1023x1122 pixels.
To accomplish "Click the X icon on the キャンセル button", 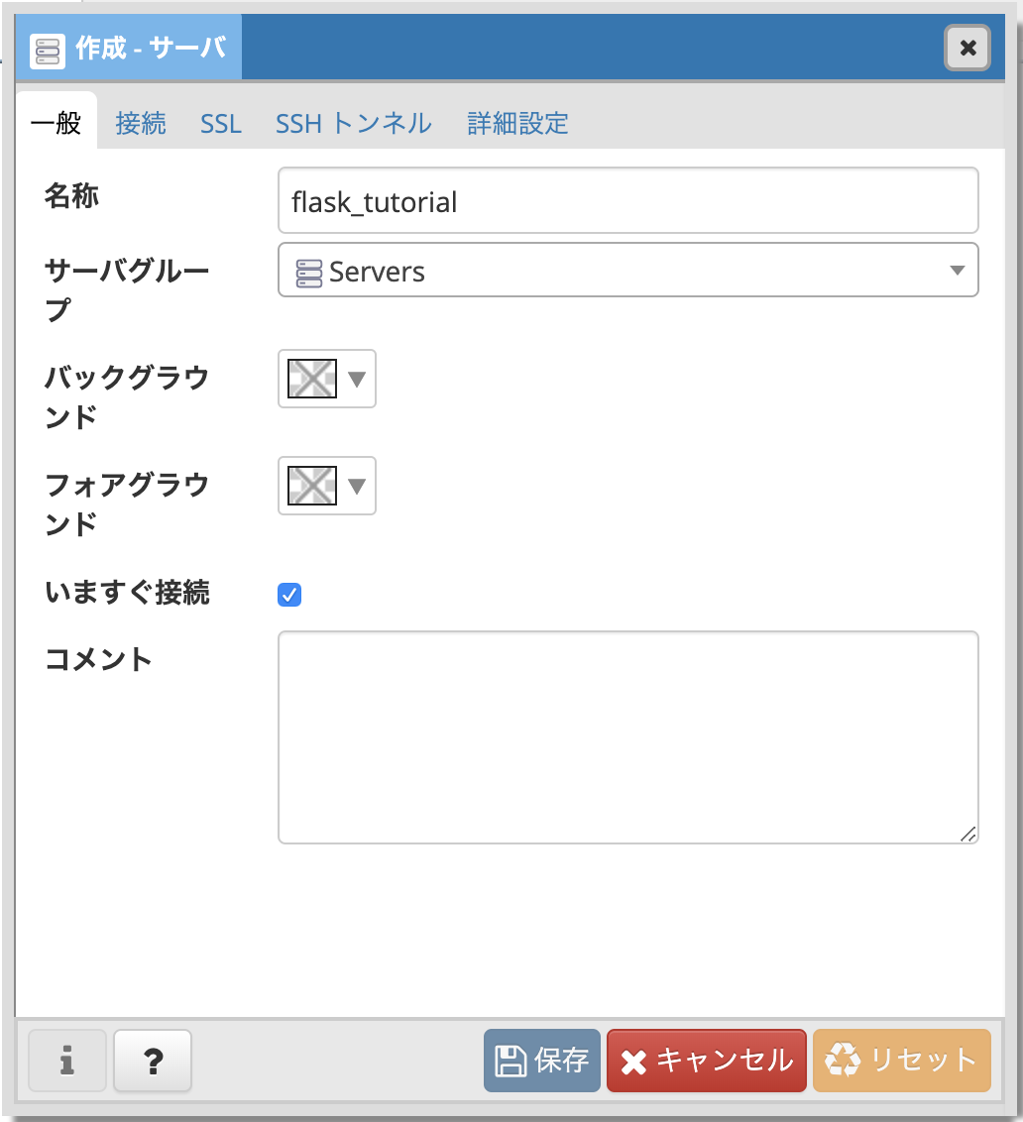I will (x=632, y=1060).
